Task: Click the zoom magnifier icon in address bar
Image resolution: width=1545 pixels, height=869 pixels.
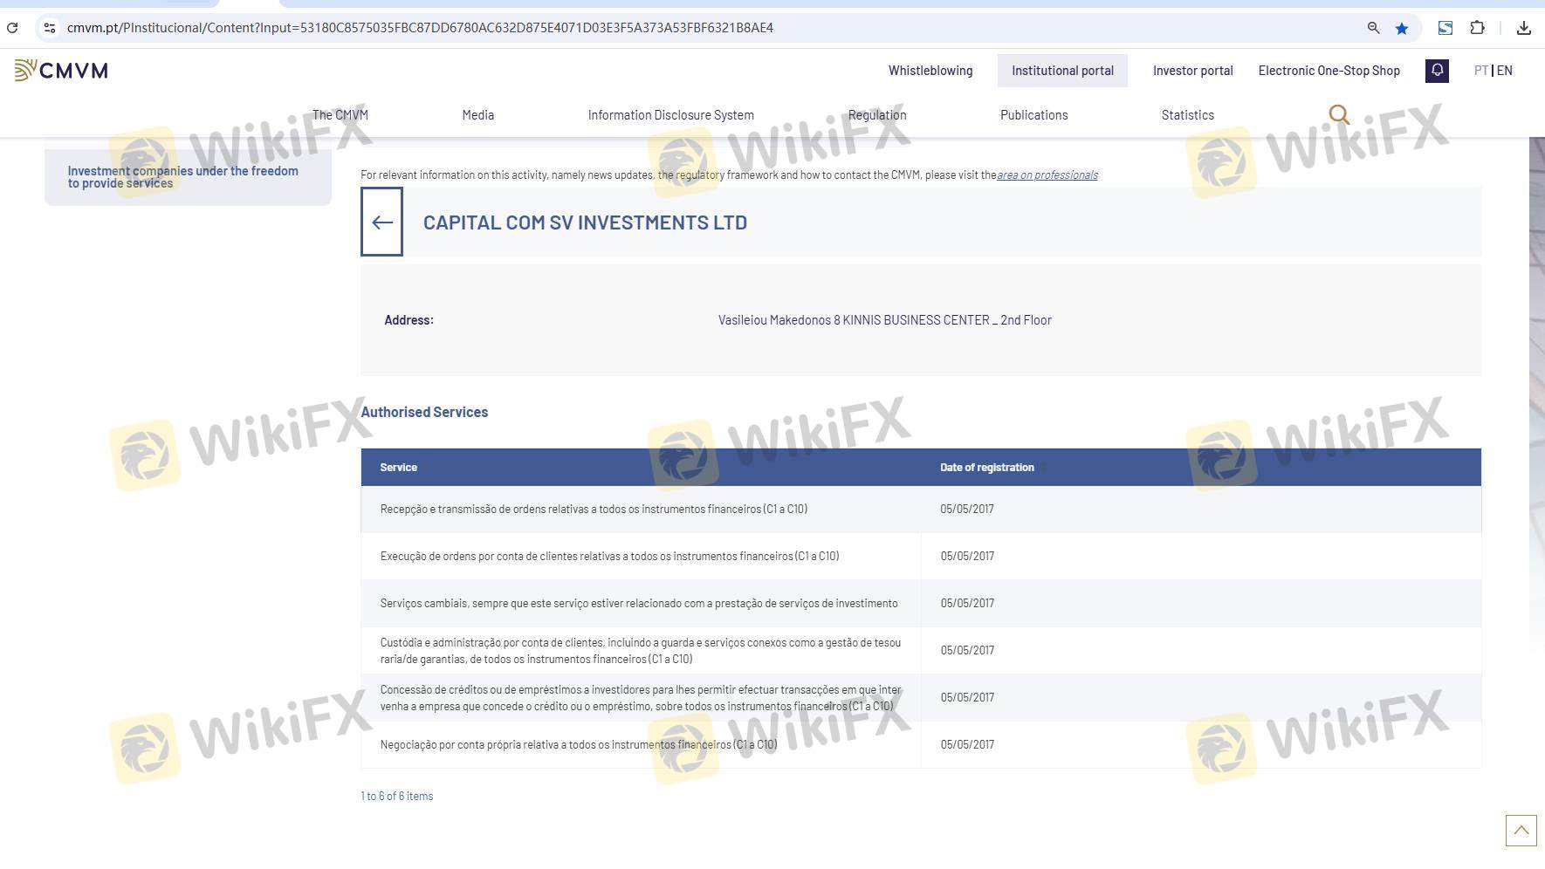Action: 1373,28
